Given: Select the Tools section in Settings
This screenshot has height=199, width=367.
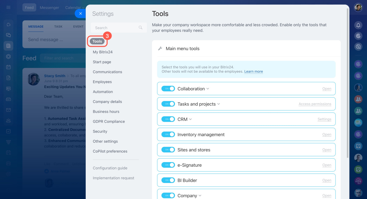Looking at the screenshot, I should [97, 41].
